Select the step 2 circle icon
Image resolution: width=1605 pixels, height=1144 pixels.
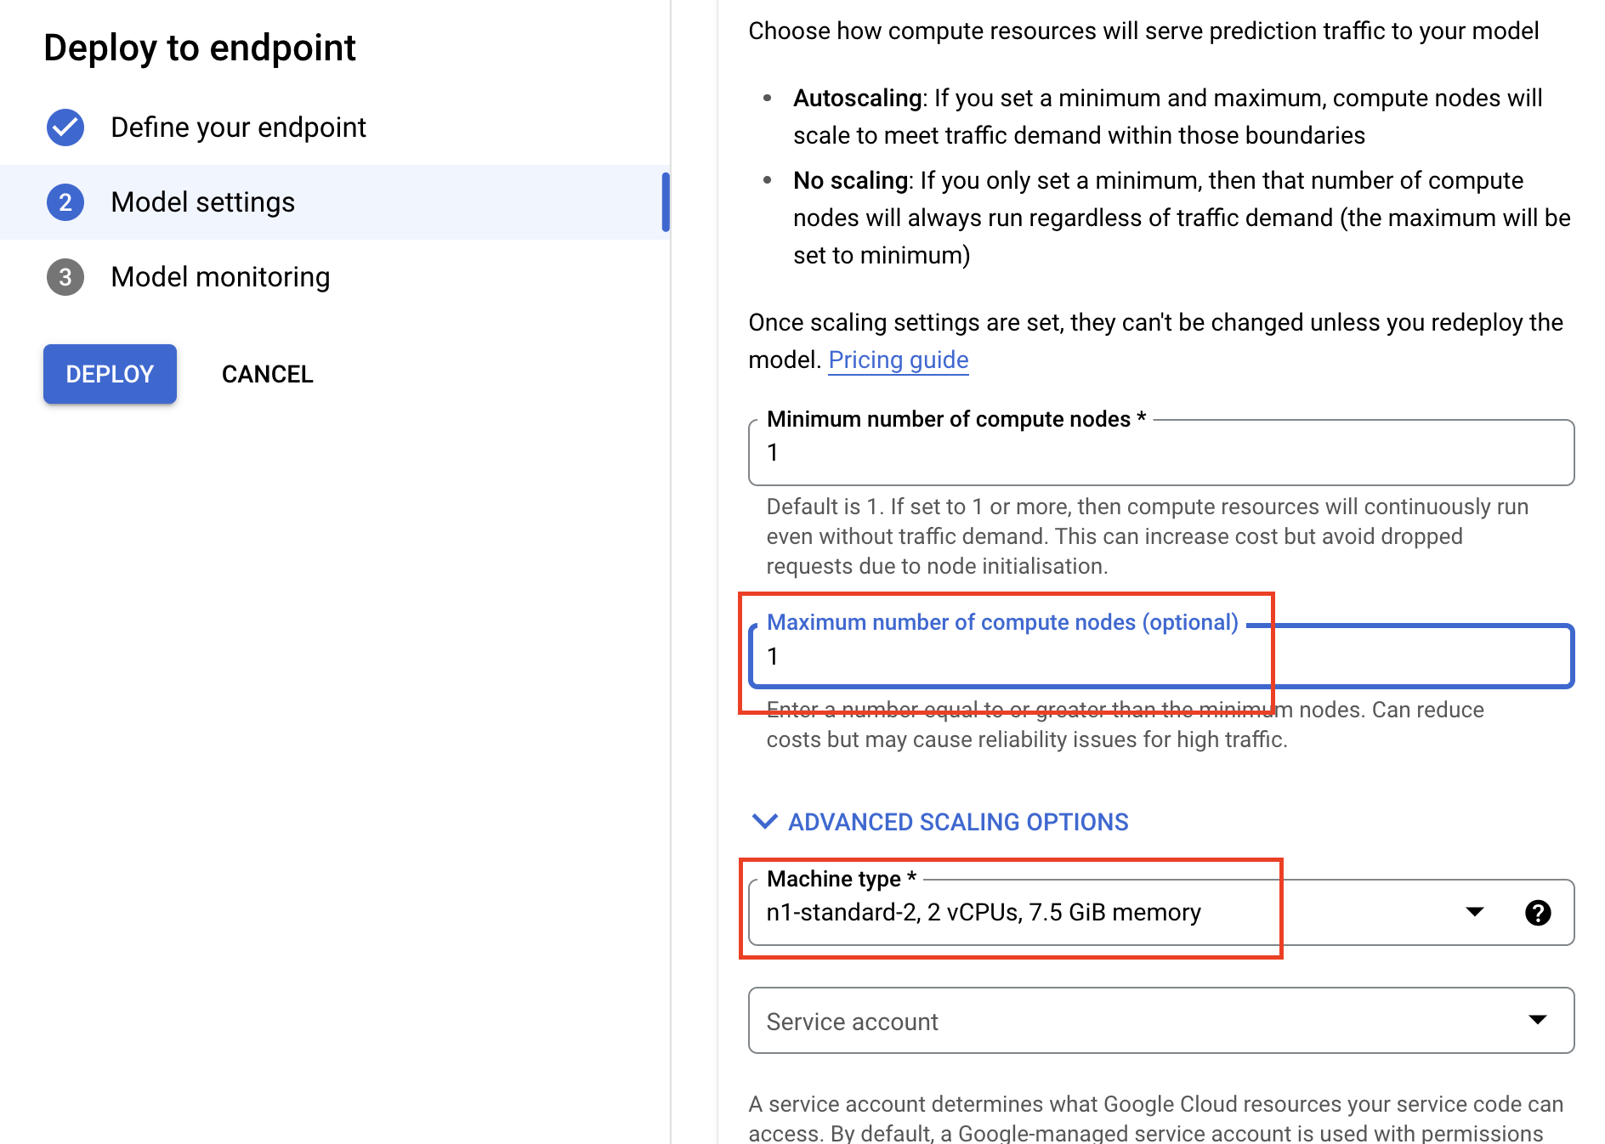[x=65, y=202]
